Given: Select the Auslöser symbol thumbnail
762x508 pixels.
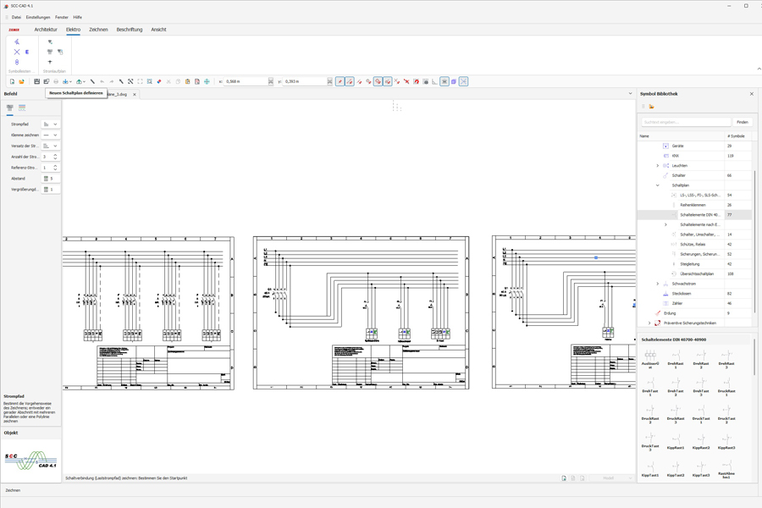Looking at the screenshot, I should (x=650, y=359).
